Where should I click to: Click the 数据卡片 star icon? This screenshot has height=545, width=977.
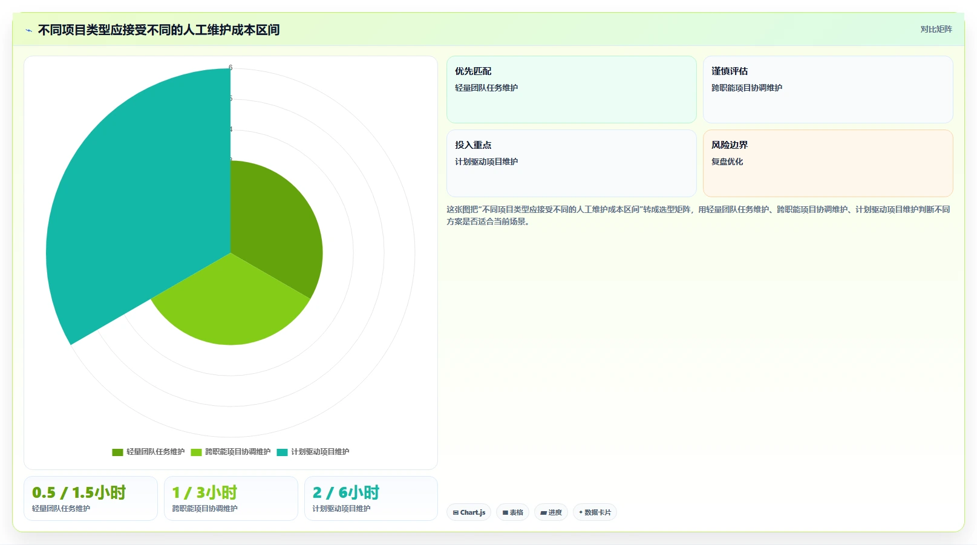click(x=581, y=512)
